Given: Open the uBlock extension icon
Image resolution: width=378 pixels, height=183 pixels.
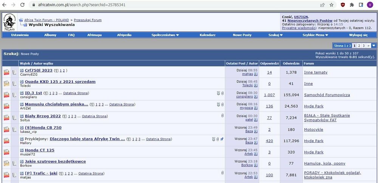Looking at the screenshot, I should point(343,5).
